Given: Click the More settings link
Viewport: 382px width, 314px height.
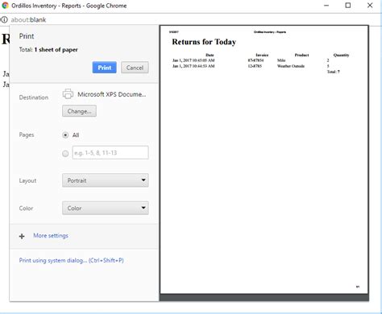Looking at the screenshot, I should [x=51, y=235].
